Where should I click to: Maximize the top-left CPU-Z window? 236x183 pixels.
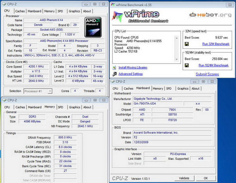(95, 4)
